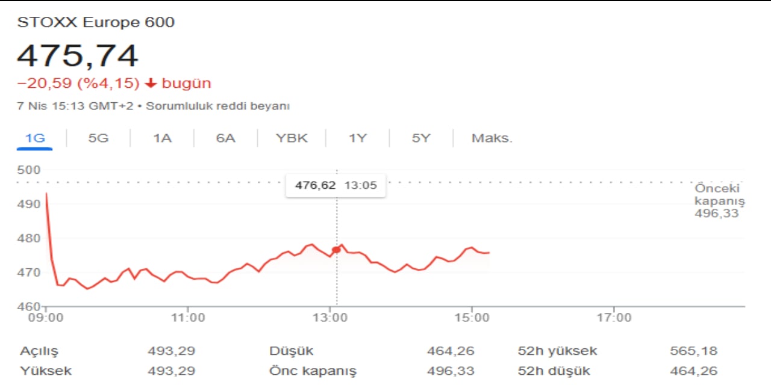Image resolution: width=771 pixels, height=385 pixels.
Task: Click the 500 y-axis label
Action: [x=29, y=170]
